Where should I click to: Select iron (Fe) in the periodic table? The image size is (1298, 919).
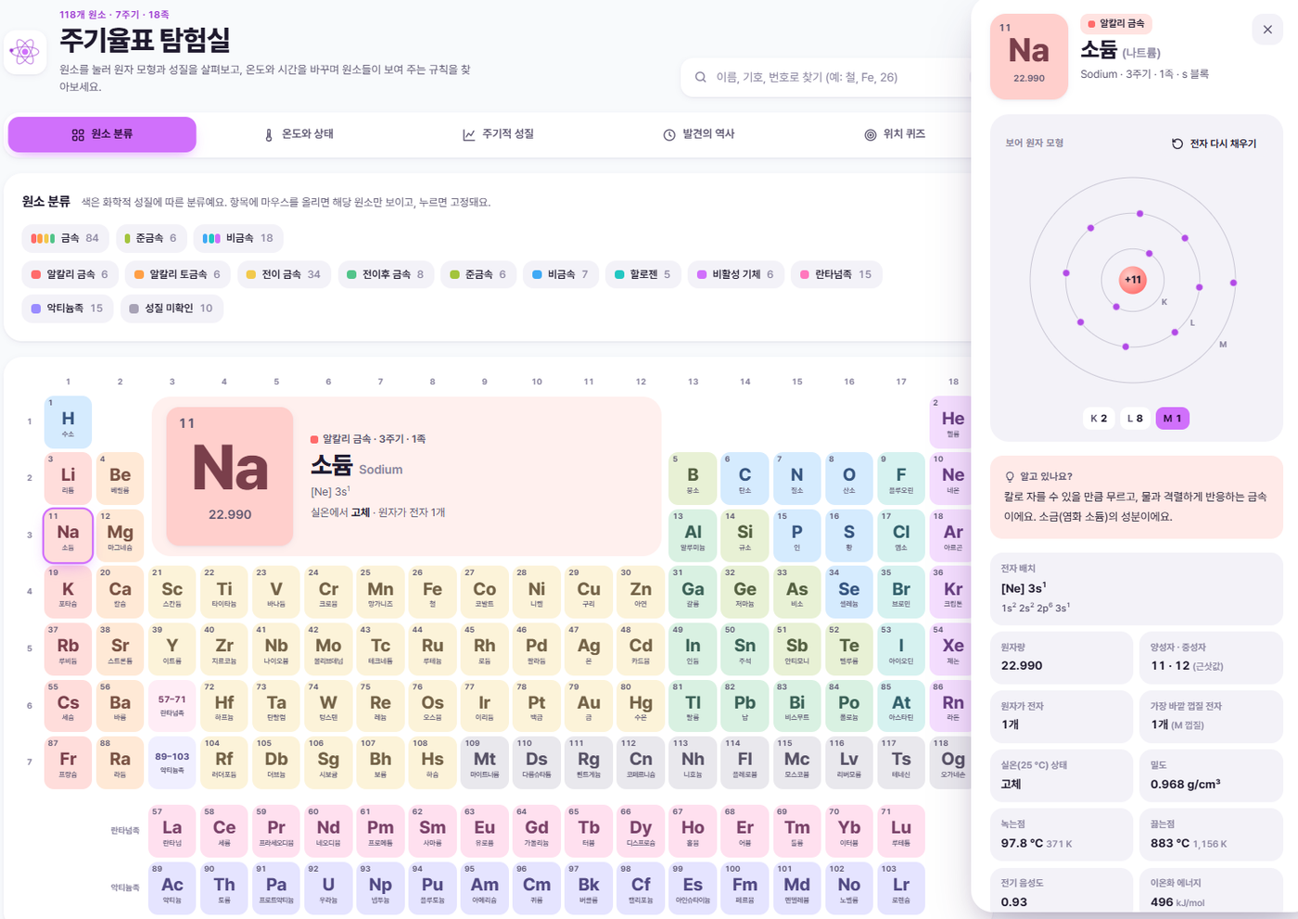click(432, 592)
